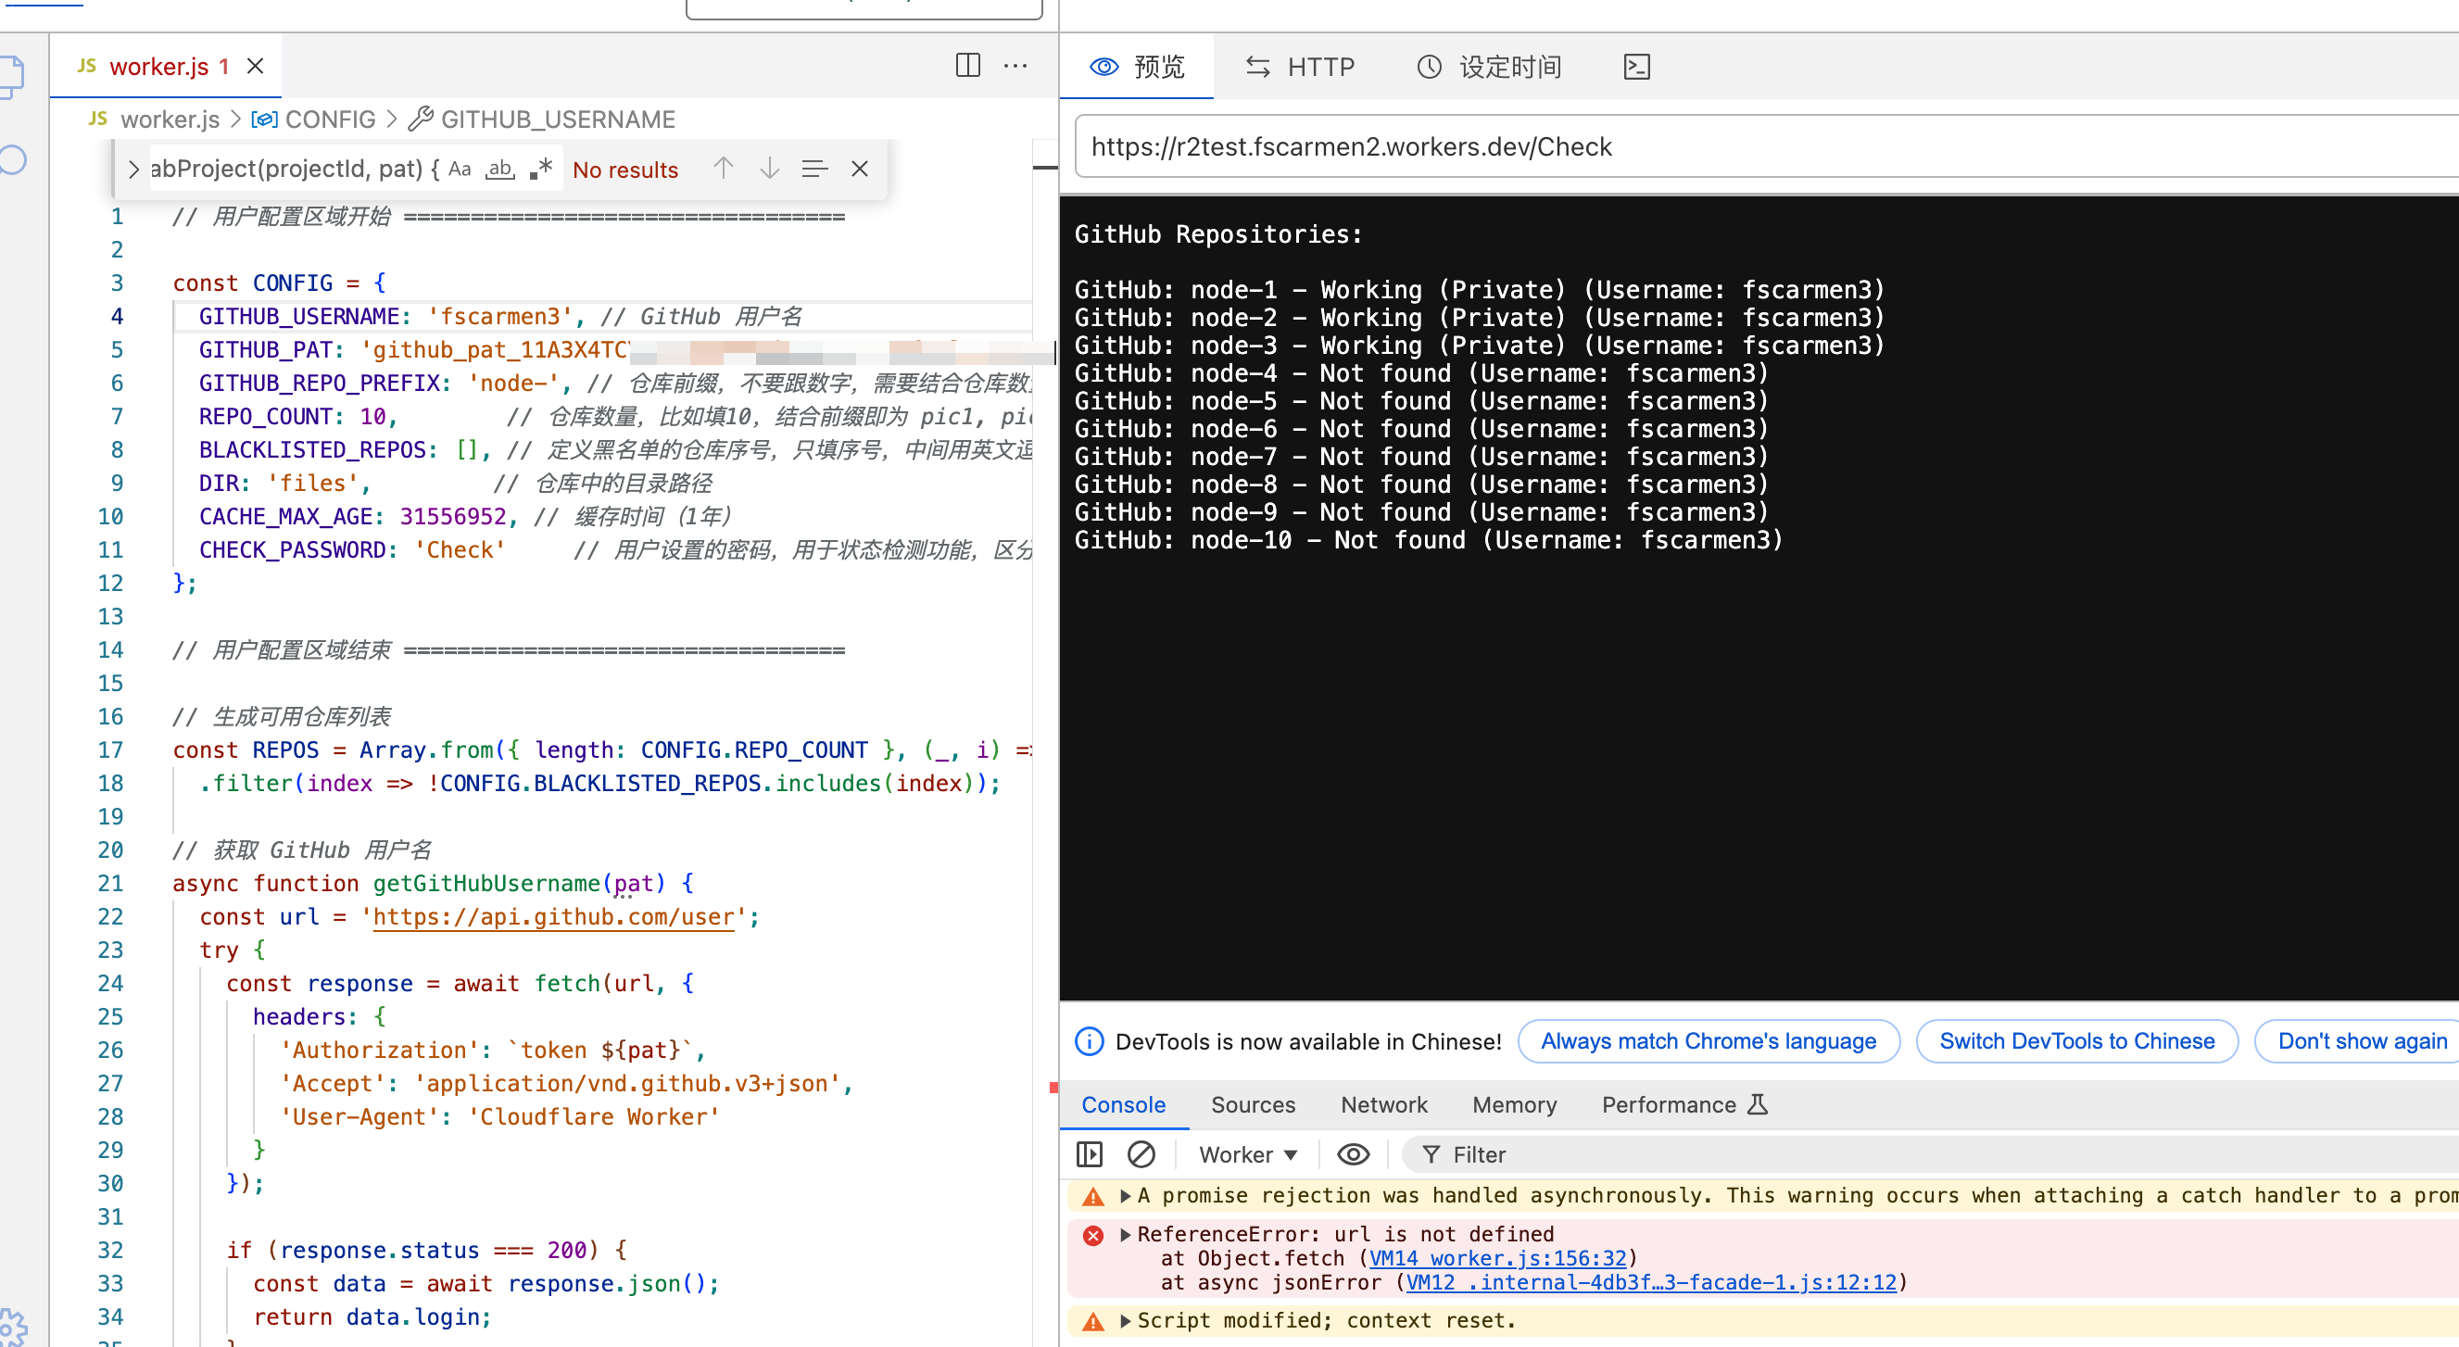This screenshot has height=1347, width=2459.
Task: Select CONFIG breadcrumb
Action: pyautogui.click(x=329, y=120)
